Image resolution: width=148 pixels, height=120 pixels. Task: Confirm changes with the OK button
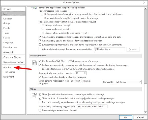pos(126,117)
